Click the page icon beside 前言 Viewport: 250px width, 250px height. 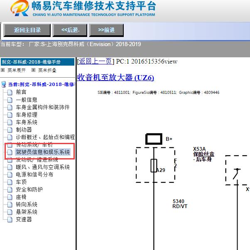(x=10, y=93)
